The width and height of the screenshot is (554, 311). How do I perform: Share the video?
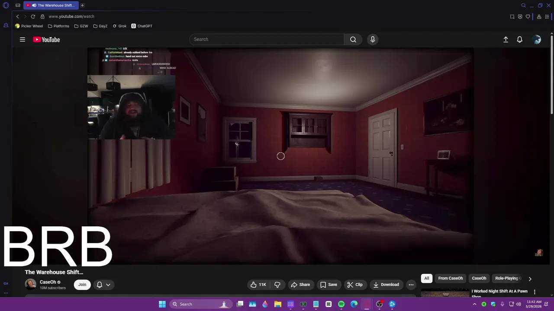coord(300,285)
